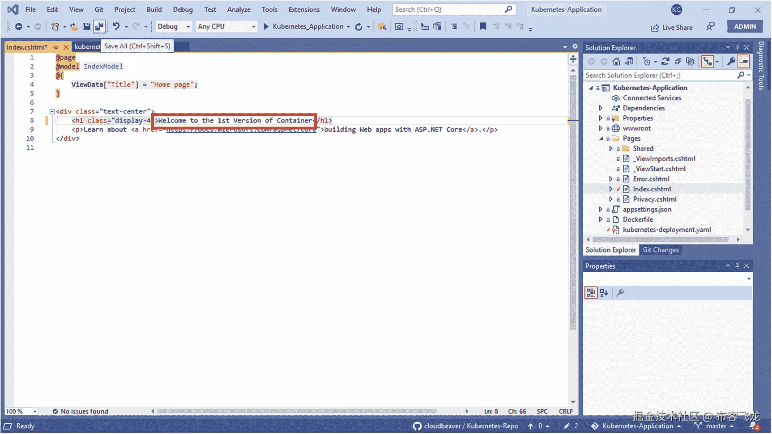Click Show All Files icon
This screenshot has width=772, height=434.
691,62
